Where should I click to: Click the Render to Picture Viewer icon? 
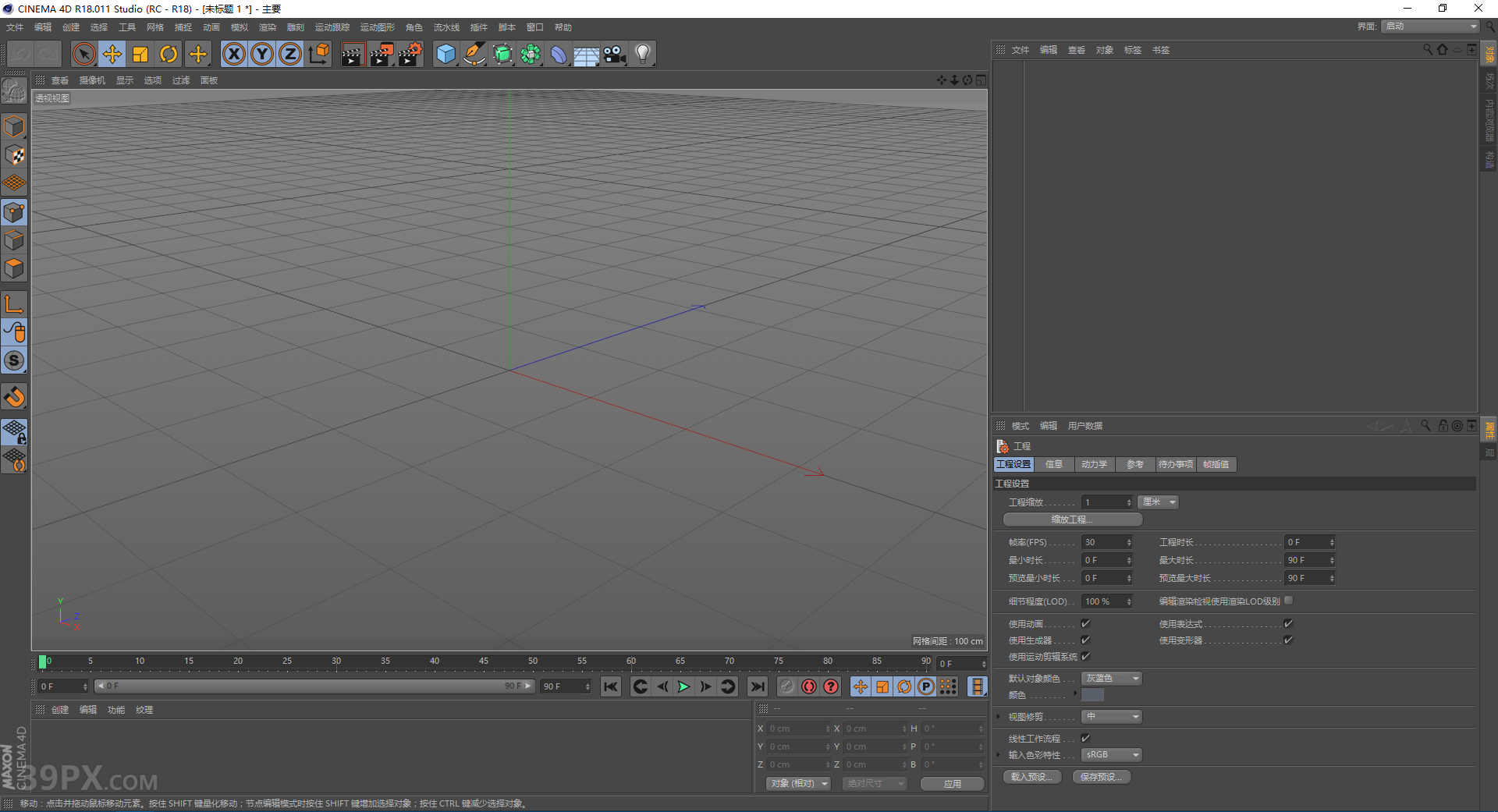[382, 53]
